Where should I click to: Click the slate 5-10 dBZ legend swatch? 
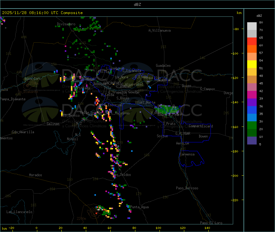(252, 141)
